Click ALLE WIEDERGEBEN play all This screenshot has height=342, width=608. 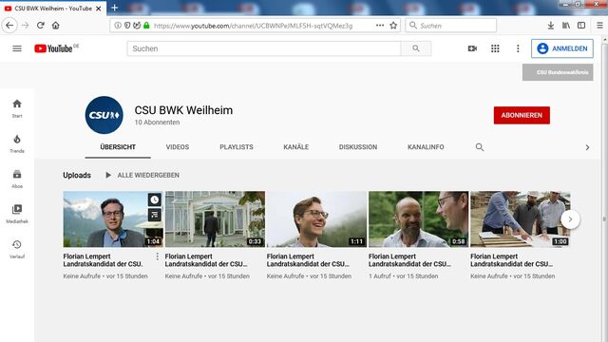pyautogui.click(x=142, y=175)
